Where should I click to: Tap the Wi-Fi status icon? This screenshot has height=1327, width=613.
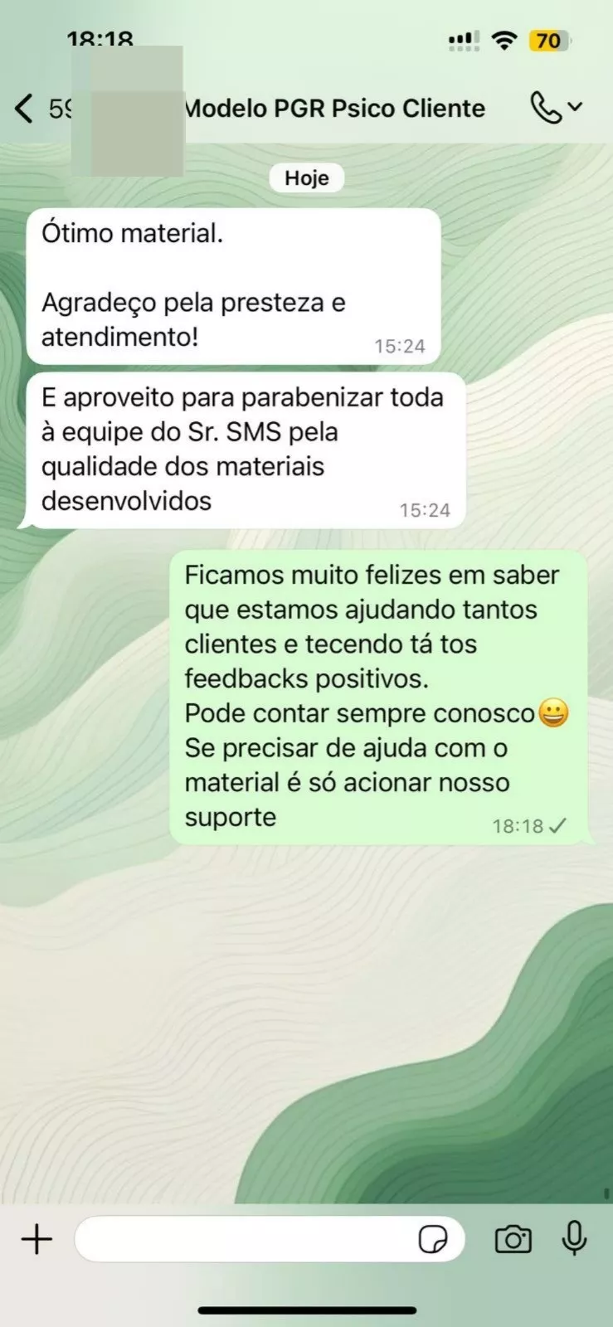point(504,41)
